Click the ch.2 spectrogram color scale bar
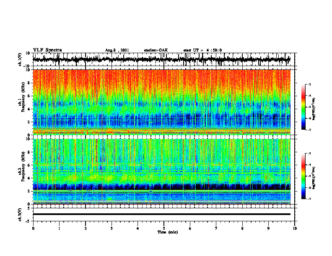 pyautogui.click(x=303, y=176)
